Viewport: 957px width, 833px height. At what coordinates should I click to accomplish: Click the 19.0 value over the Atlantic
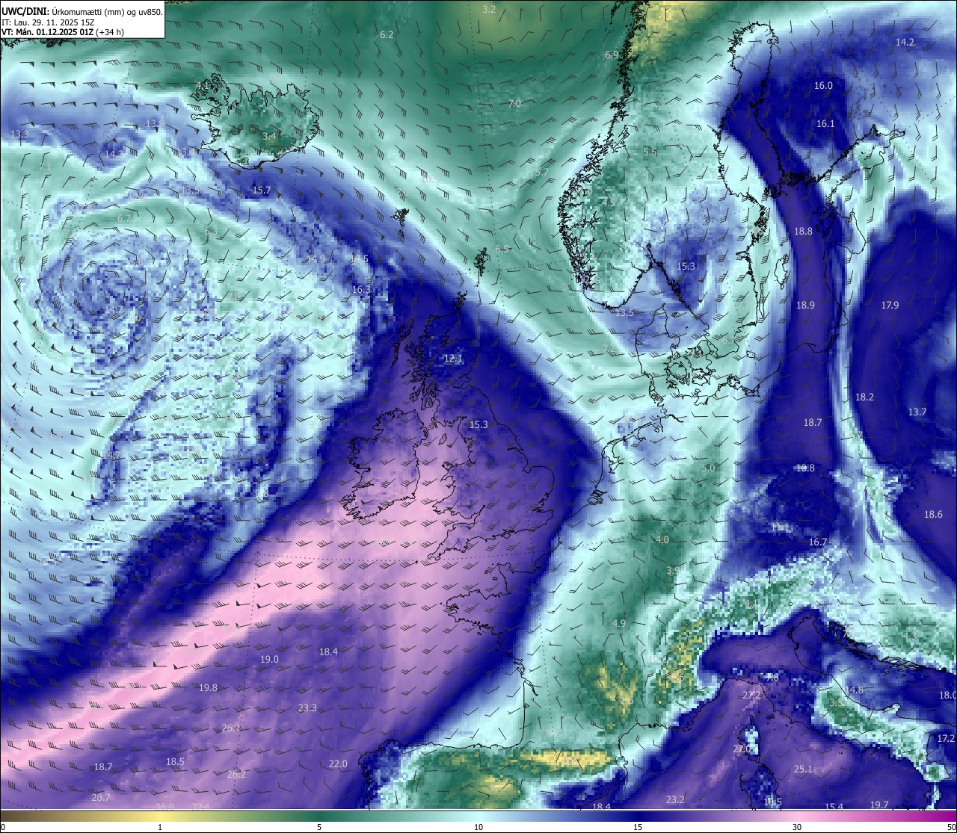(x=269, y=660)
